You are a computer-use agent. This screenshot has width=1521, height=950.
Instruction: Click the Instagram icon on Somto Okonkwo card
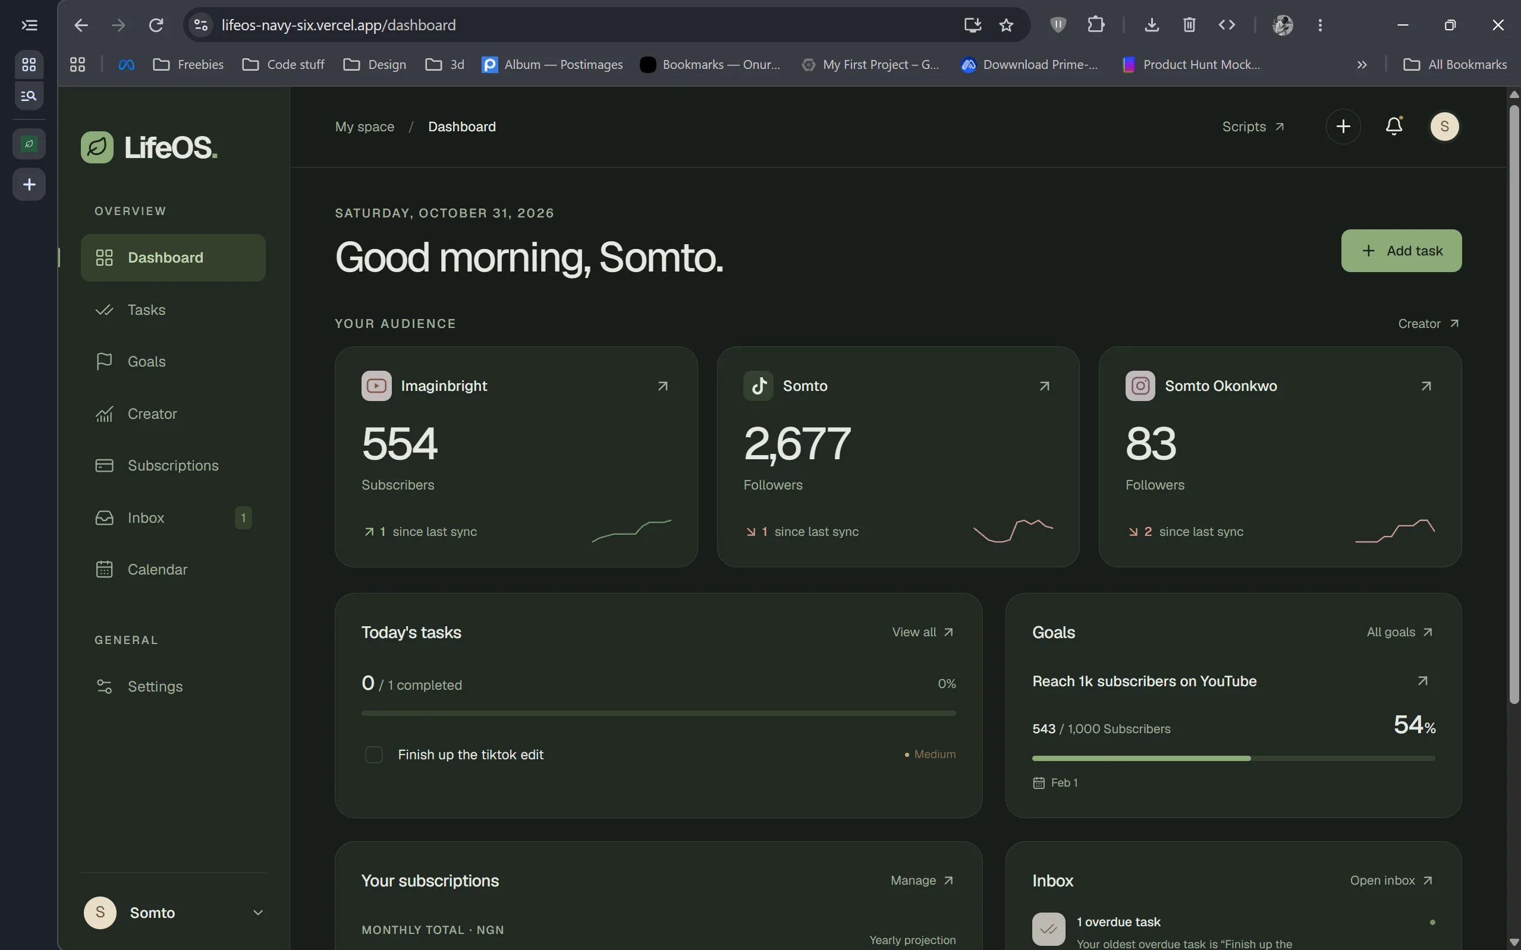(x=1140, y=386)
